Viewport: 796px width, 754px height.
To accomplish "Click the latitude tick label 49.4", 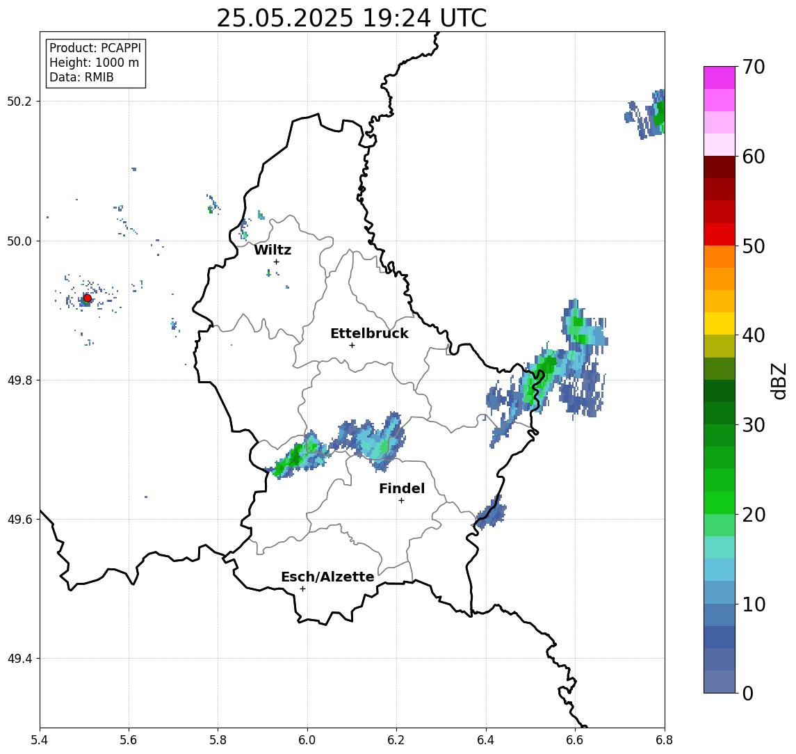I will (x=19, y=659).
